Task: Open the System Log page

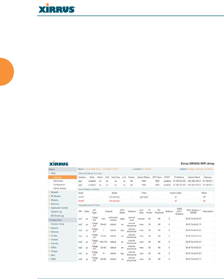Action: click(x=56, y=212)
